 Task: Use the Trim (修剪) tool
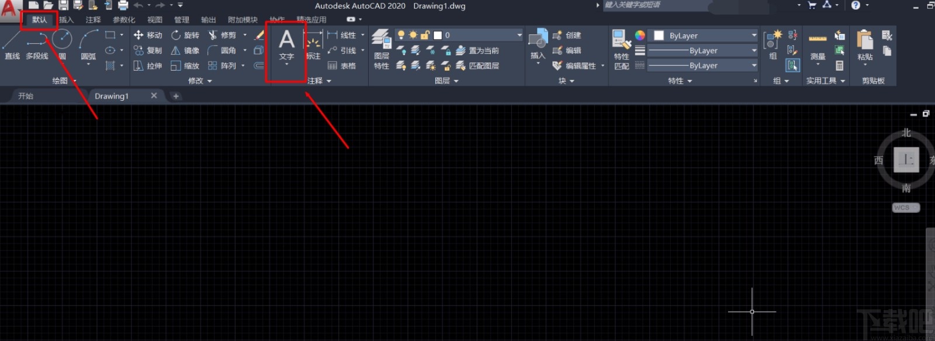pyautogui.click(x=222, y=35)
